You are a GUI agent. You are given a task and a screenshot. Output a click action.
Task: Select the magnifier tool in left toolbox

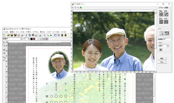point(4,45)
